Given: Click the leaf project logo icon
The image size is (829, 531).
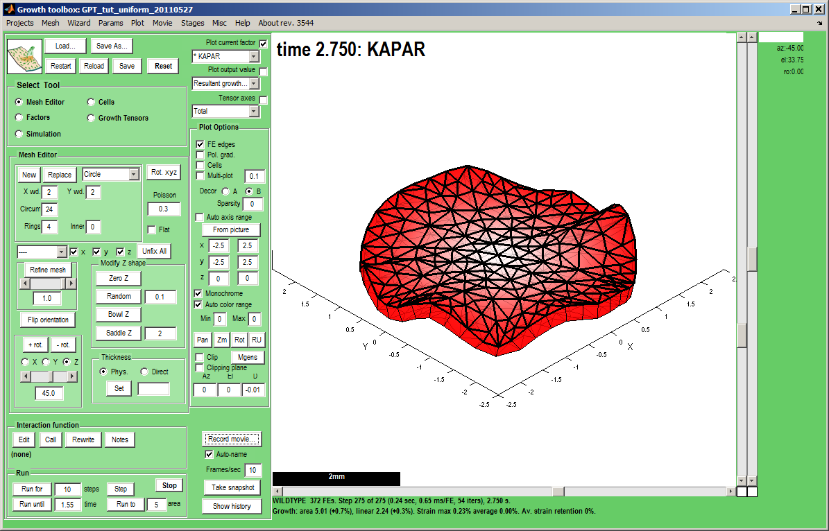Looking at the screenshot, I should pyautogui.click(x=24, y=56).
